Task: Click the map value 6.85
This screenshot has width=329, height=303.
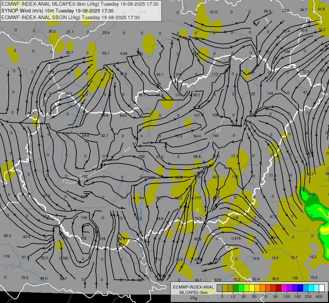Action: [x=124, y=54]
